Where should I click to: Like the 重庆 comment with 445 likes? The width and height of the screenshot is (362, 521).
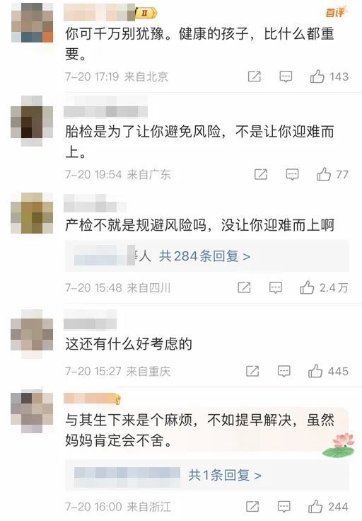(315, 371)
